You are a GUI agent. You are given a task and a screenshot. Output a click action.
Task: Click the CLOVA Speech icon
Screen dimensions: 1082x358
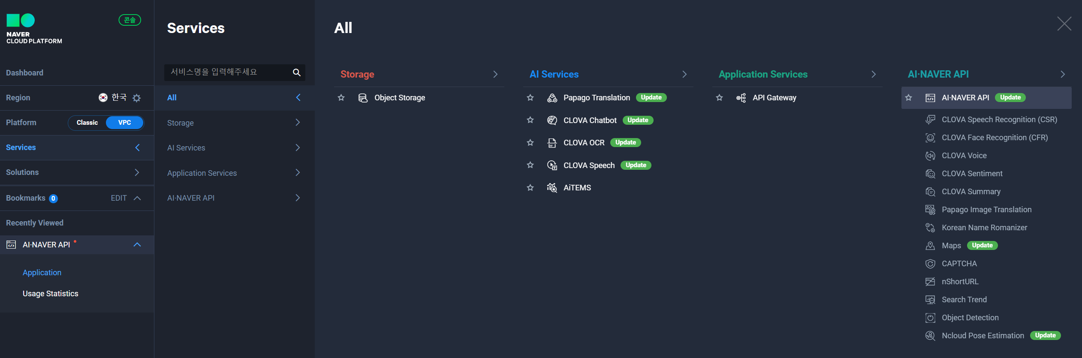pos(552,165)
